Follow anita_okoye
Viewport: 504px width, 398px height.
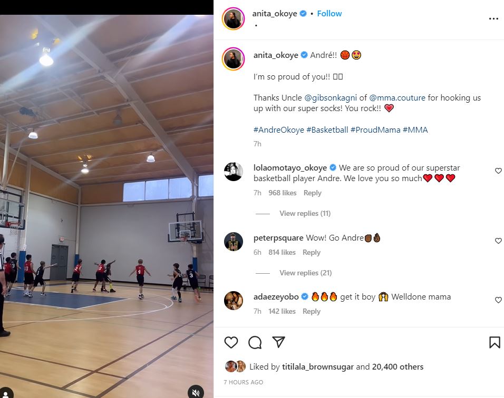pos(329,14)
